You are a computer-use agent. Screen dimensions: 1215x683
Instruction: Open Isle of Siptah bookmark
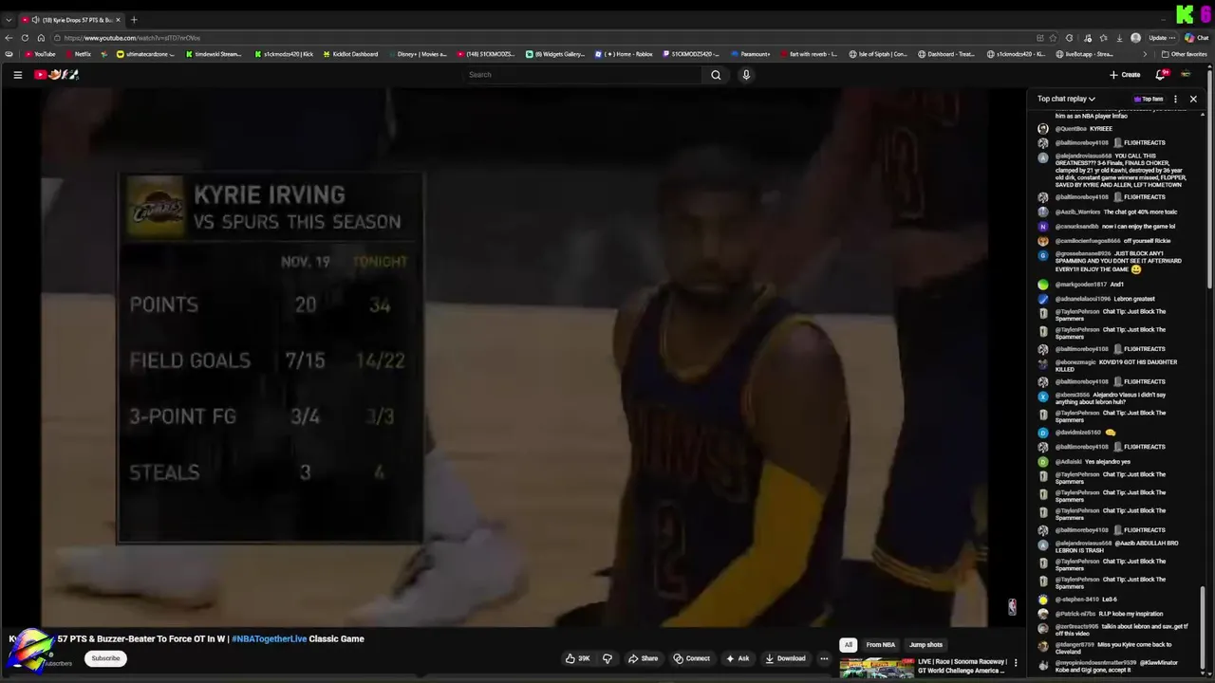(x=878, y=54)
